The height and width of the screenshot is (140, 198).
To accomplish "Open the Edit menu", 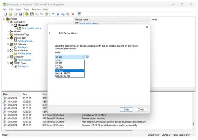I will click(x=11, y=10).
